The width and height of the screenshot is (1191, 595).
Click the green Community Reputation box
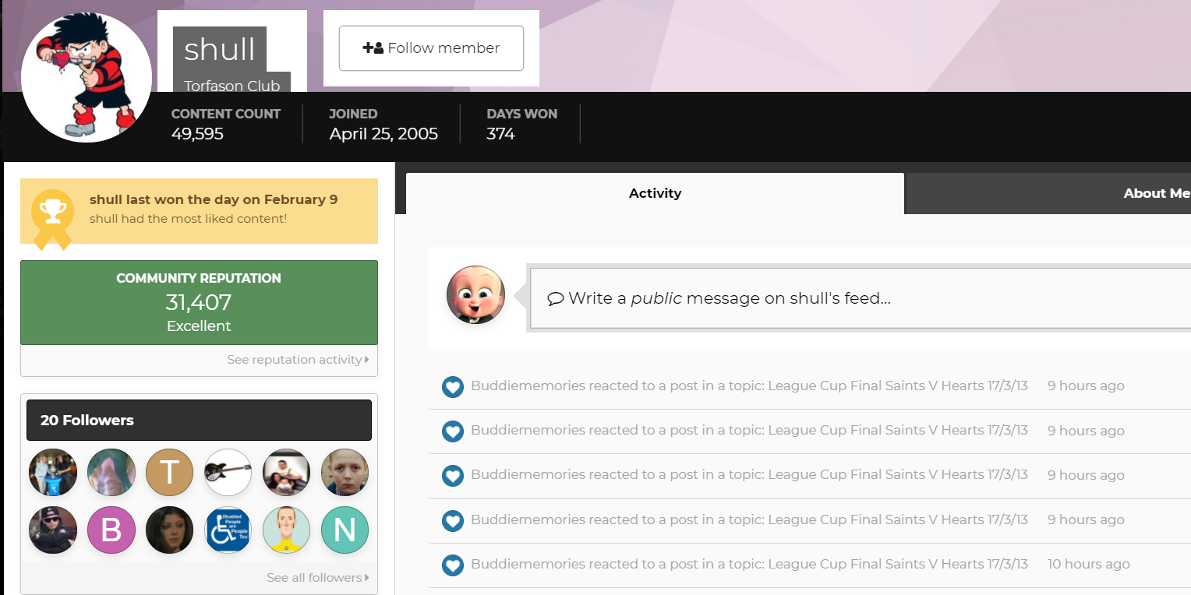point(199,302)
